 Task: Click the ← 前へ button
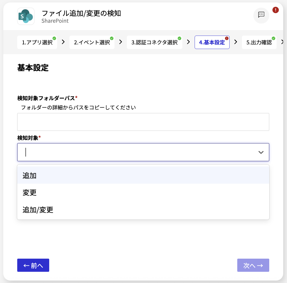[x=33, y=265]
